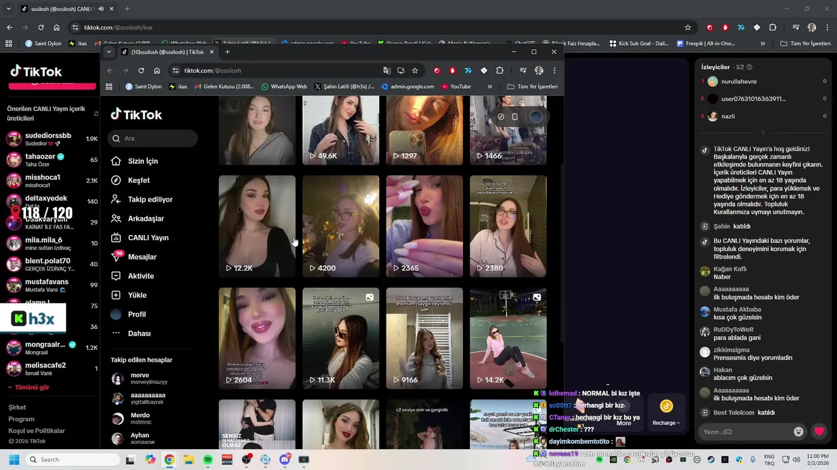Image resolution: width=837 pixels, height=470 pixels.
Task: Open top viewer nurullahevre
Action: 739,82
